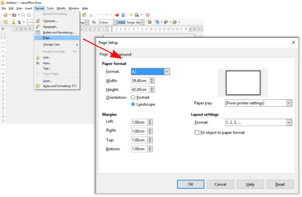Click the Zoom magnifier icon
The height and width of the screenshot is (197, 302).
[137, 15]
